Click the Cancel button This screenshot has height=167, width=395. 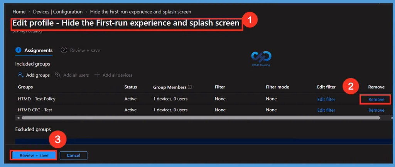tap(74, 155)
